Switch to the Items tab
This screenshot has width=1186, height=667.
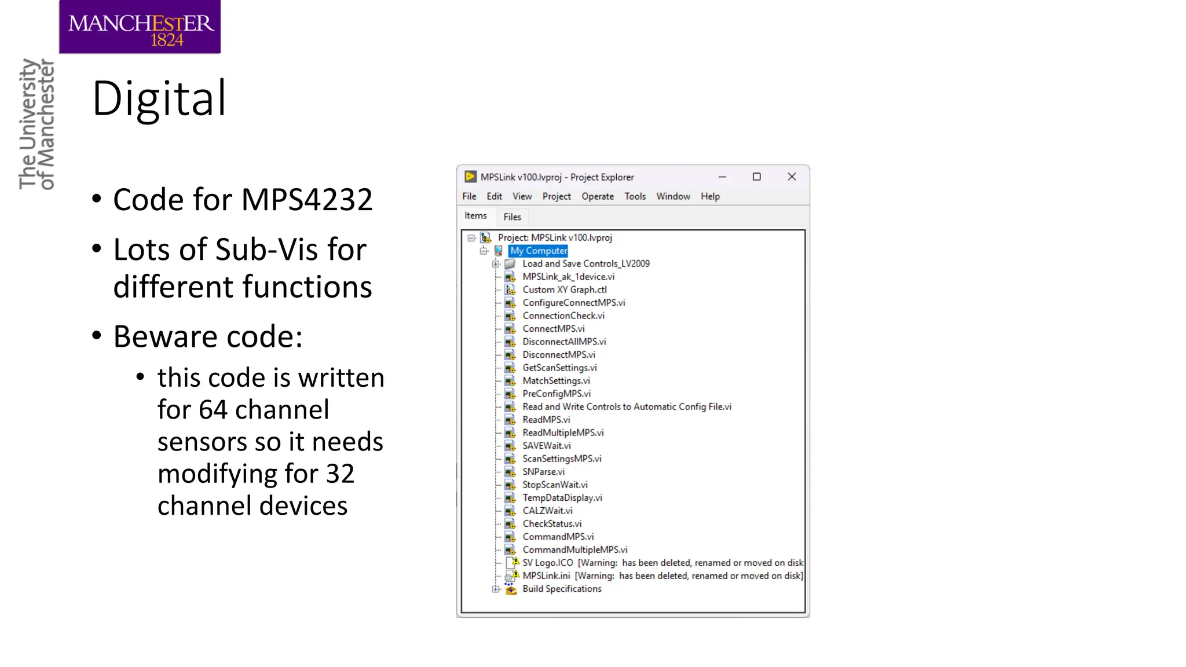point(475,215)
